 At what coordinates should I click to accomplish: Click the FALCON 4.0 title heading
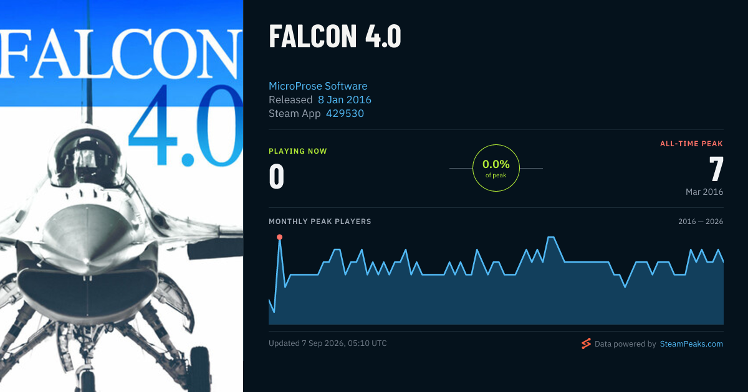(335, 37)
